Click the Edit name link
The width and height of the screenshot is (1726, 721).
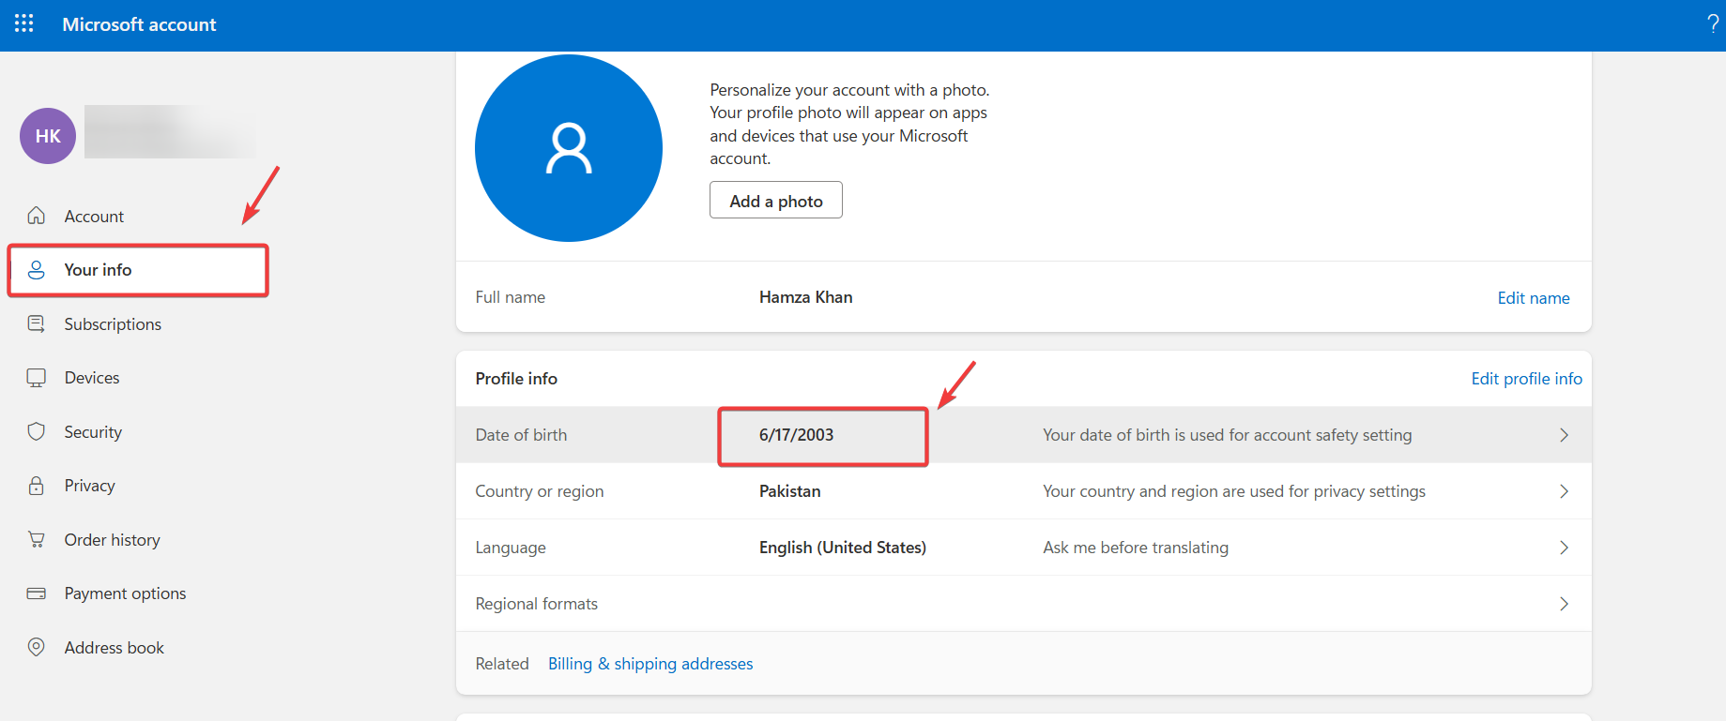point(1534,298)
